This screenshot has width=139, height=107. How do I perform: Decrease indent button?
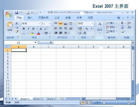[x=56, y=33]
